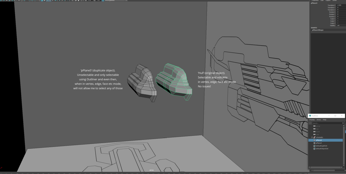The height and width of the screenshot is (174, 346).
Task: Click the pPlane4Shape label under SHAPES
Action: (318, 30)
